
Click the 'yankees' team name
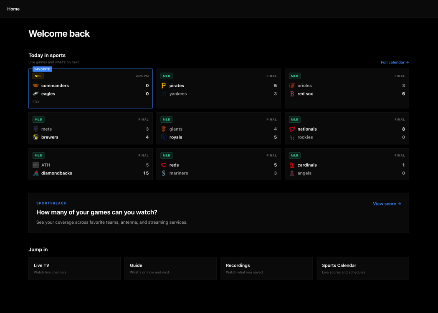tap(178, 94)
